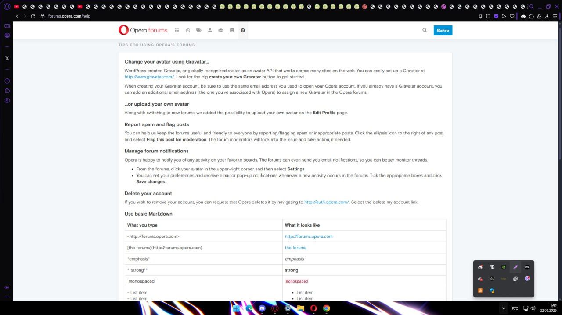562x315 pixels.
Task: Open the forum Groups icon
Action: pos(221,30)
